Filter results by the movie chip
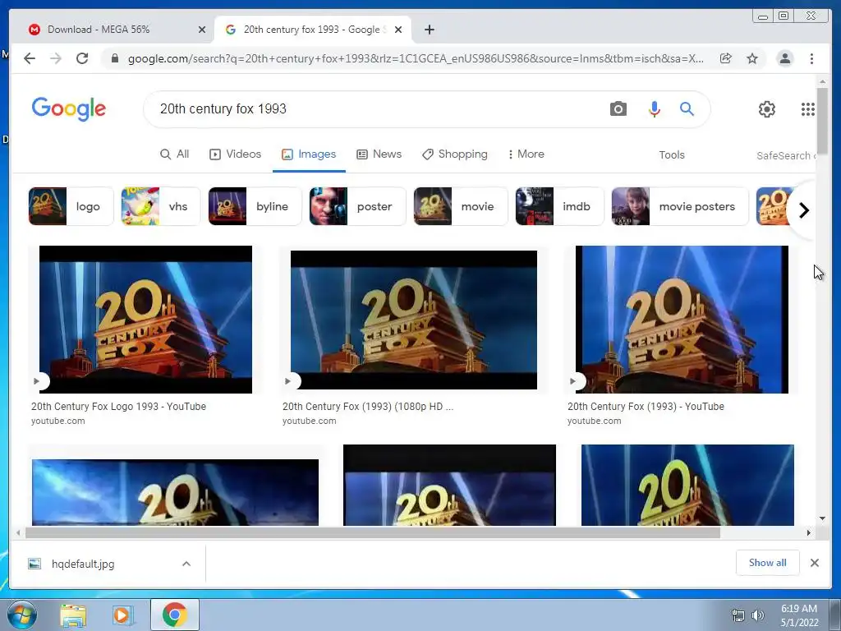 coord(460,206)
